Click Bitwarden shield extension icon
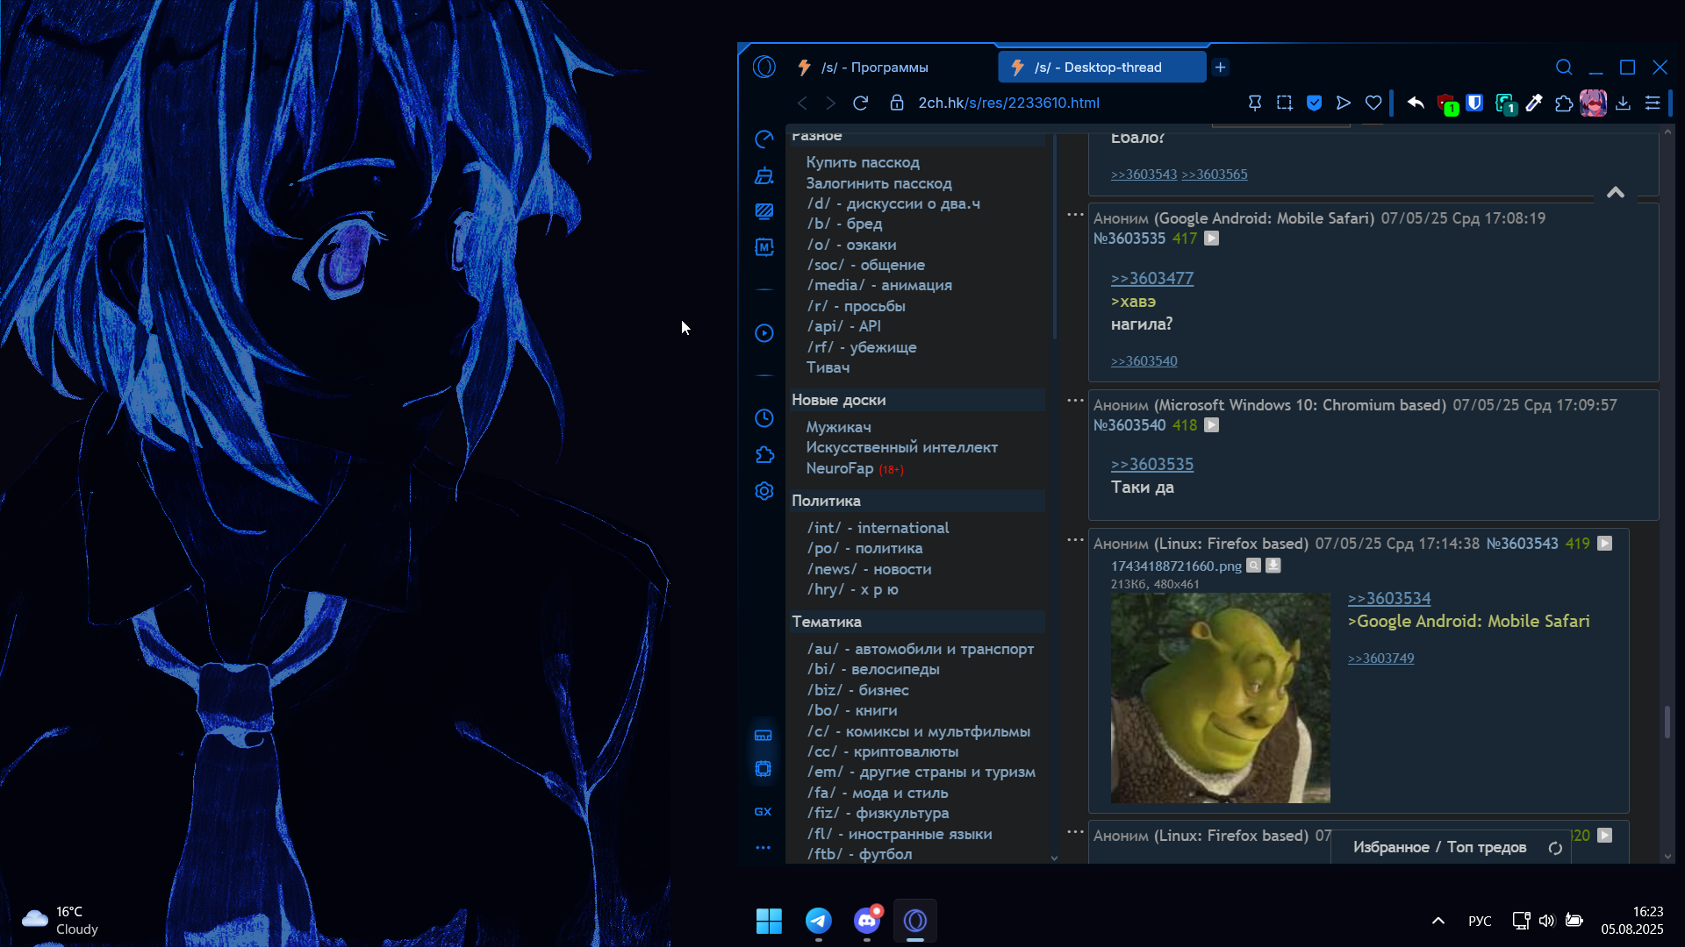This screenshot has height=947, width=1685. tap(1474, 103)
